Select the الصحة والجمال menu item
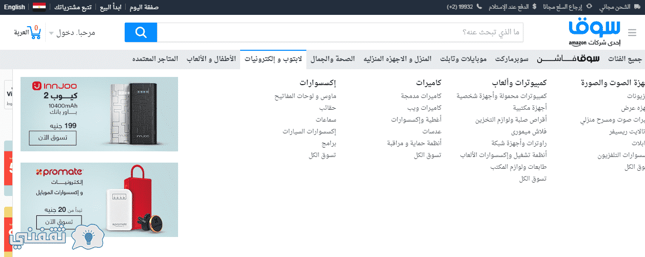This screenshot has width=645, height=257. [333, 59]
